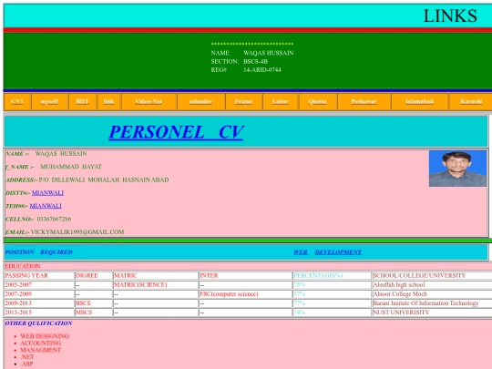Viewport: 492px width, 369px height.
Task: Click the BSCS-4B section value
Action: click(x=255, y=62)
